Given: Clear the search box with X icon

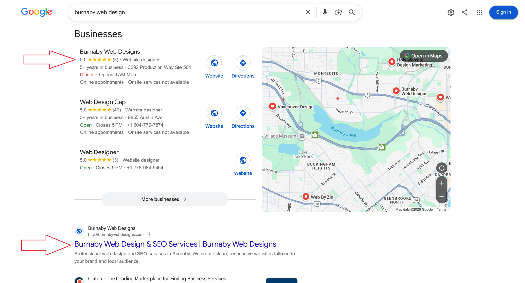Looking at the screenshot, I should tap(308, 12).
